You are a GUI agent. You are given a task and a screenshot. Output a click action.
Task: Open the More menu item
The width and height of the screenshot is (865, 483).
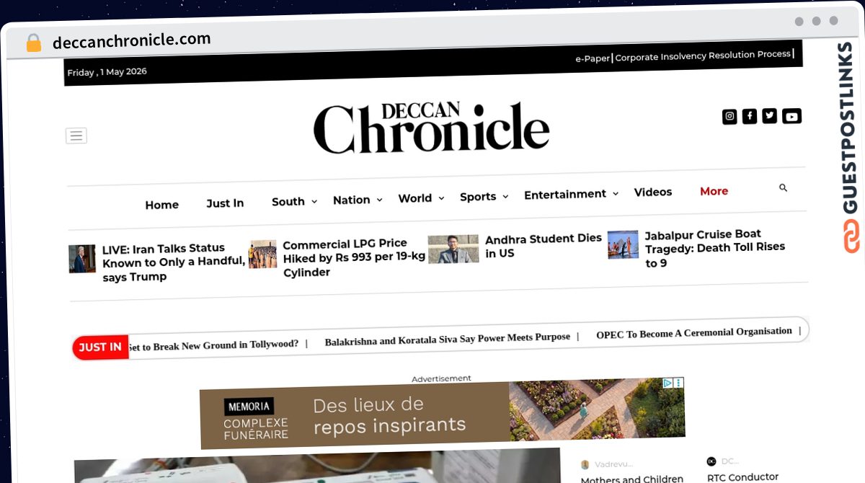[714, 191]
